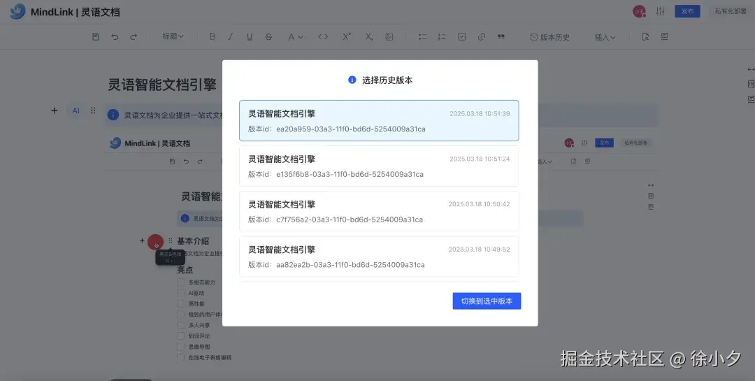Click the user avatar in the top bar
755x381 pixels.
(x=639, y=12)
